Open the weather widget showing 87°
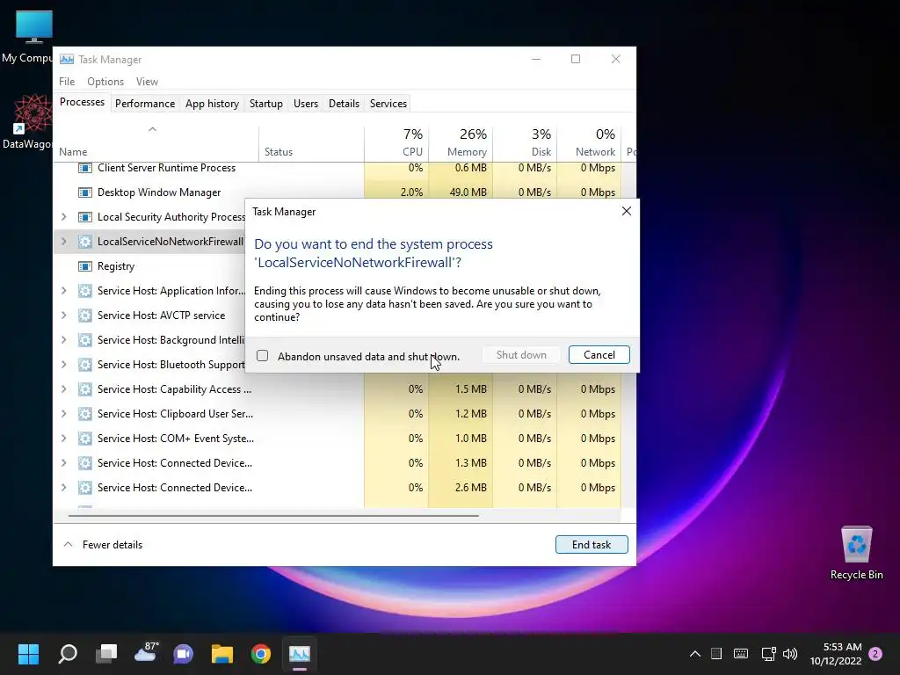The height and width of the screenshot is (675, 900). click(x=145, y=653)
